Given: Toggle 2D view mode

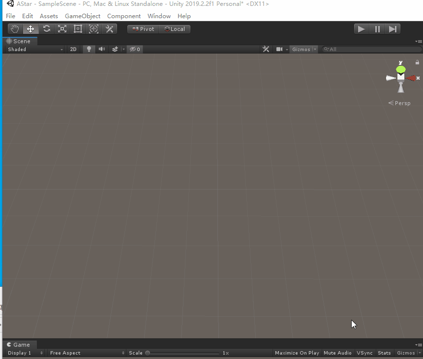Looking at the screenshot, I should [73, 49].
